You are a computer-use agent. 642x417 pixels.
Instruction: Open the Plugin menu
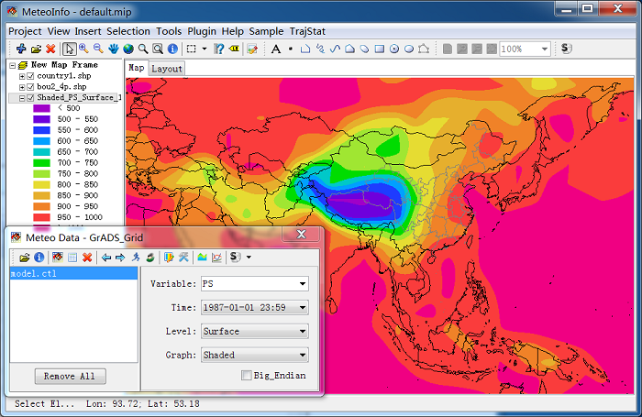click(x=202, y=30)
